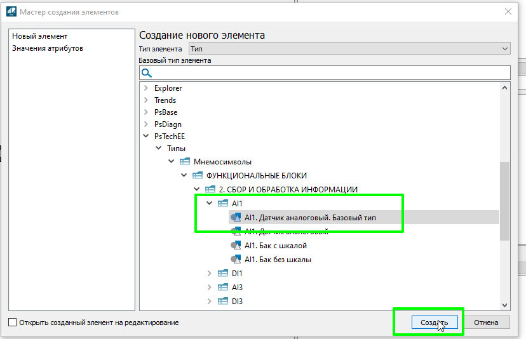Open the Тип элемента dropdown
The height and width of the screenshot is (339, 526).
point(349,49)
